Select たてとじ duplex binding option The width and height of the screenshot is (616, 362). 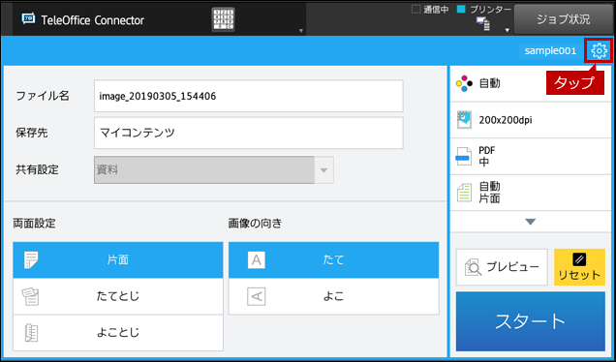[118, 296]
